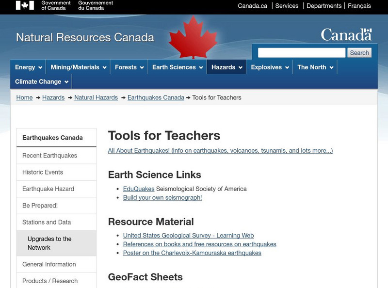Image resolution: width=388 pixels, height=288 pixels.
Task: Open General Information in sidebar
Action: pyautogui.click(x=56, y=264)
